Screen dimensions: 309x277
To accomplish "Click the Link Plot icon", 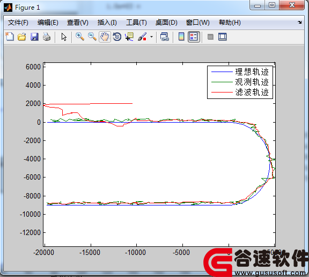I will [165, 37].
